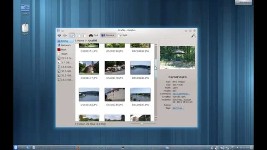
Task: Click Home in the breadcrumb path
Action: 81,41
